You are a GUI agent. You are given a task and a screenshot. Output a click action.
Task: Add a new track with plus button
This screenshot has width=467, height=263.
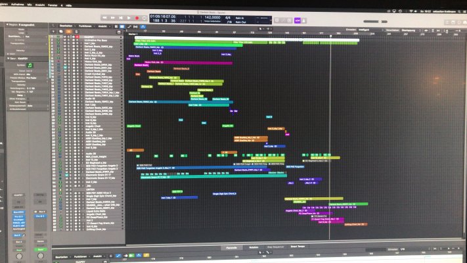coord(54,32)
